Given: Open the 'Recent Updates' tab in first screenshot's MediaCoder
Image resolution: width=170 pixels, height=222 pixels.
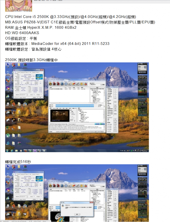Looking at the screenshot, I should pyautogui.click(x=58, y=124).
